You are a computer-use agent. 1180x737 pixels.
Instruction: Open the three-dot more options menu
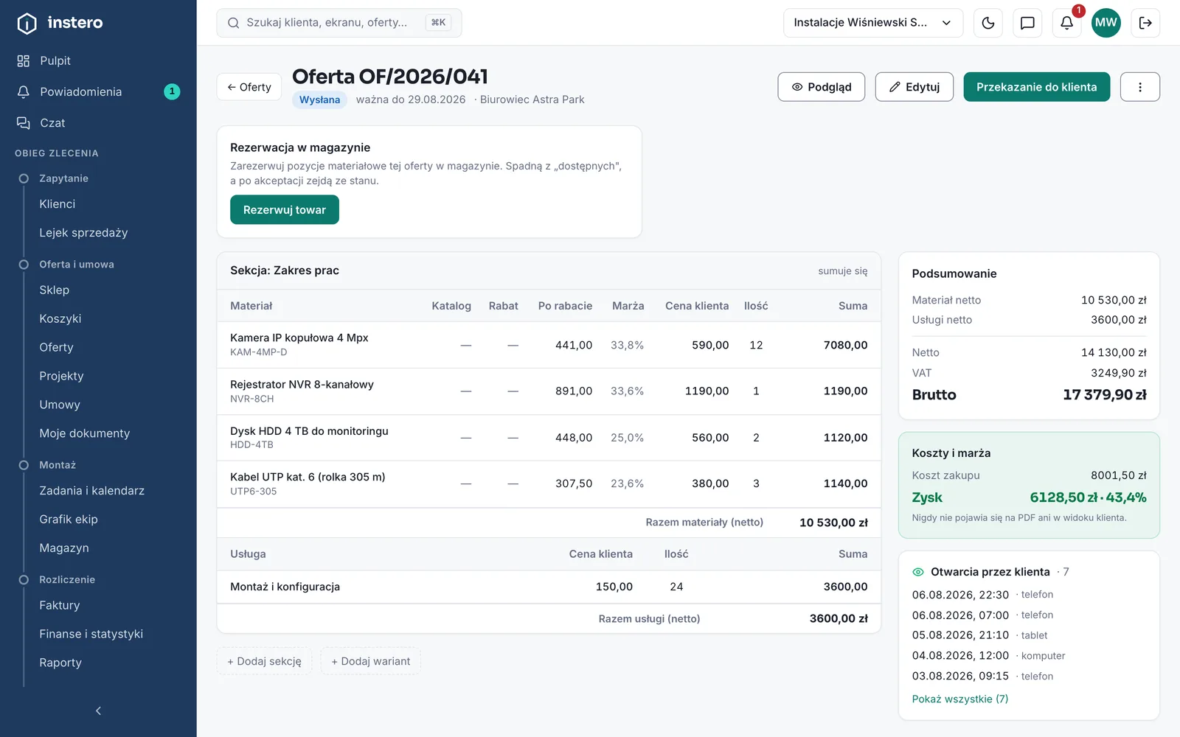pyautogui.click(x=1140, y=87)
